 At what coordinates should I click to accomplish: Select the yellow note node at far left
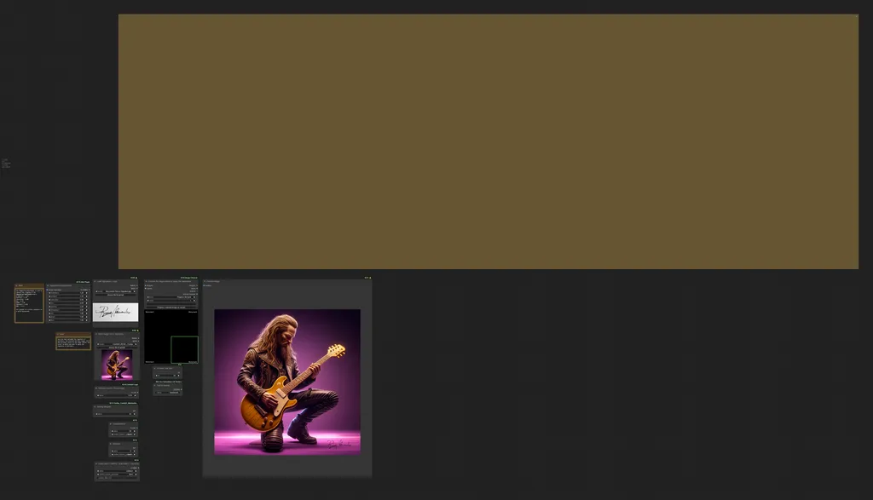pos(29,303)
